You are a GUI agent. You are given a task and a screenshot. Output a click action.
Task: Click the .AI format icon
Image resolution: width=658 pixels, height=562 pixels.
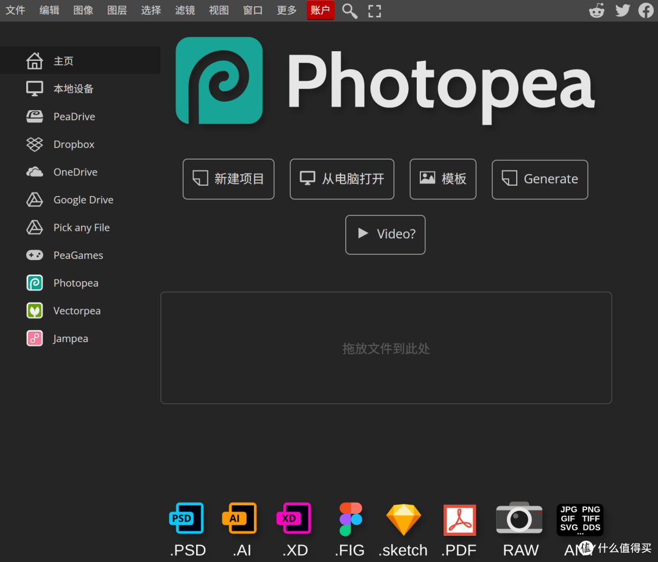coord(240,518)
